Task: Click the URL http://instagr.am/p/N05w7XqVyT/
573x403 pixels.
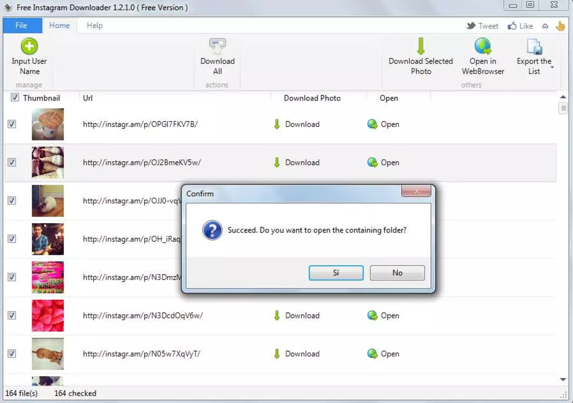Action: point(142,354)
